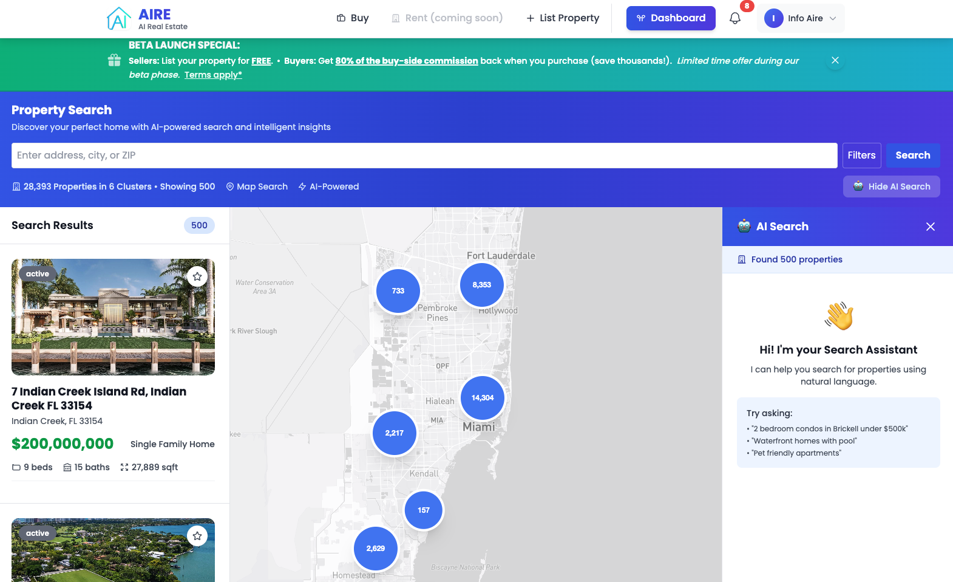Favorite the 7 Indian Creek Island Rd listing
953x582 pixels.
[x=197, y=276]
